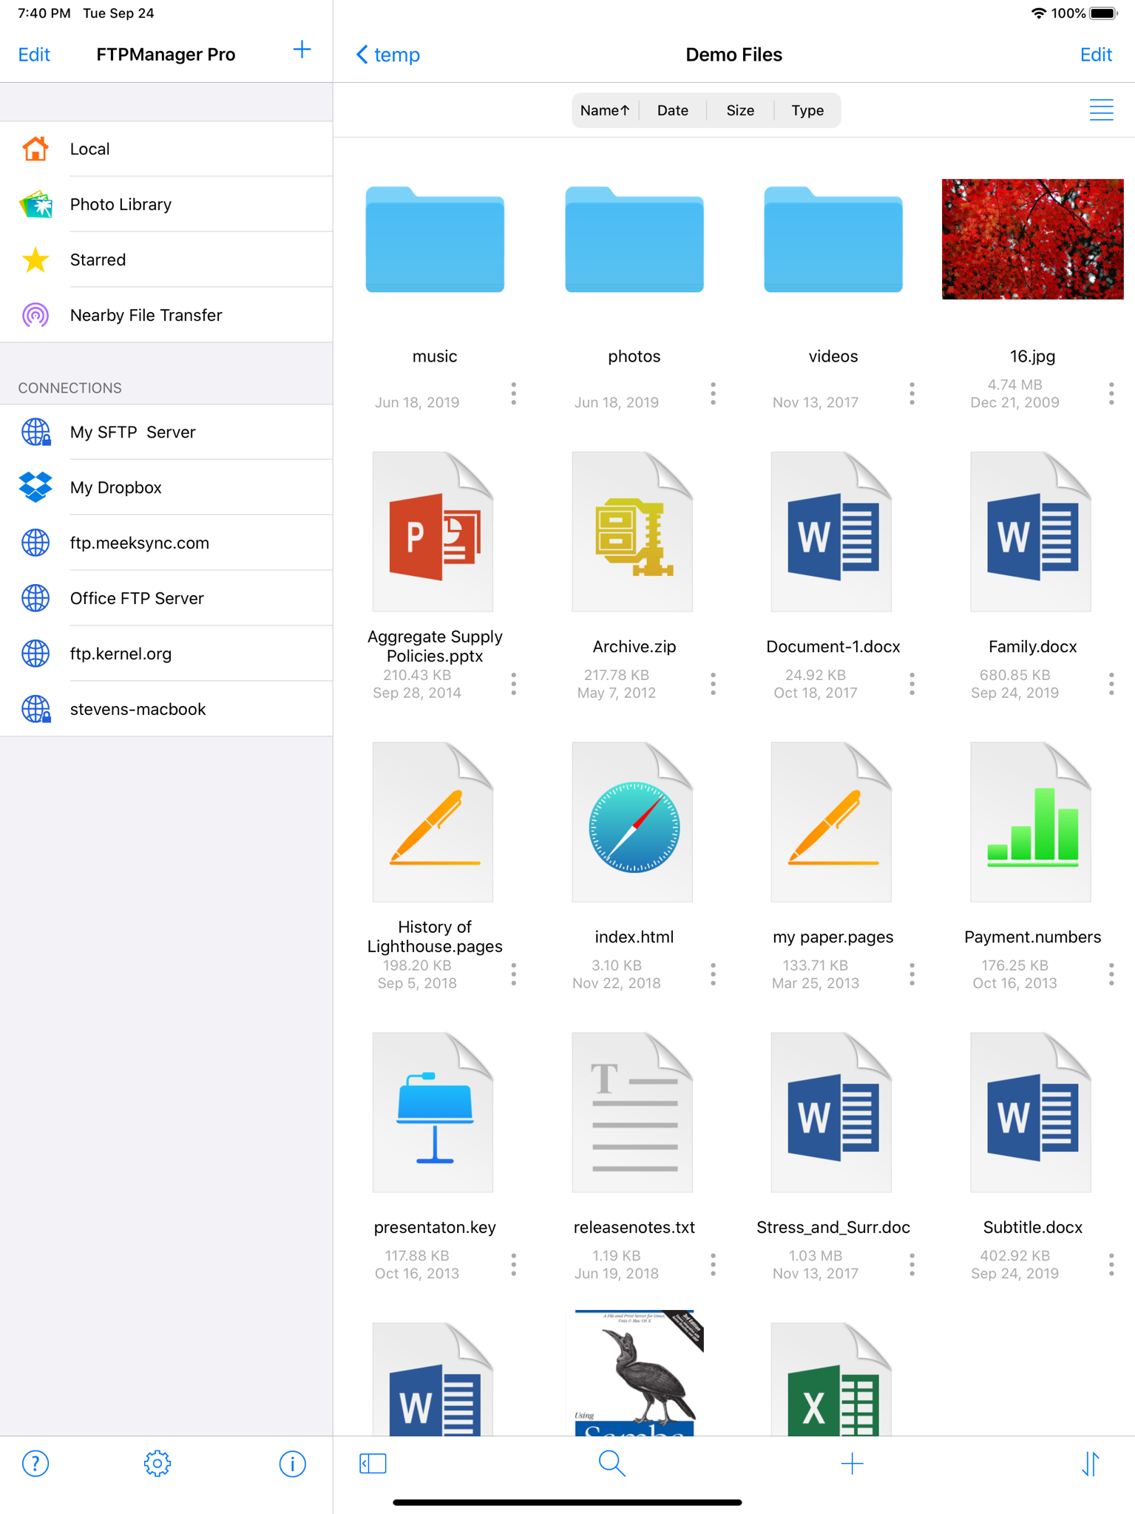The width and height of the screenshot is (1135, 1514).
Task: Sort files by Name
Action: pos(605,110)
